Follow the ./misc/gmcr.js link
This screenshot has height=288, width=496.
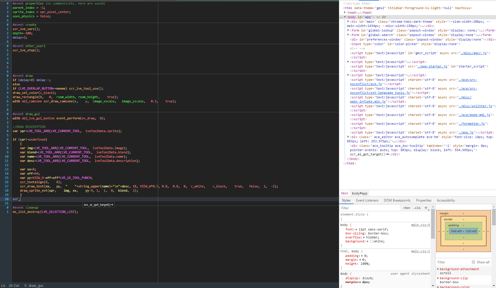pyautogui.click(x=473, y=53)
